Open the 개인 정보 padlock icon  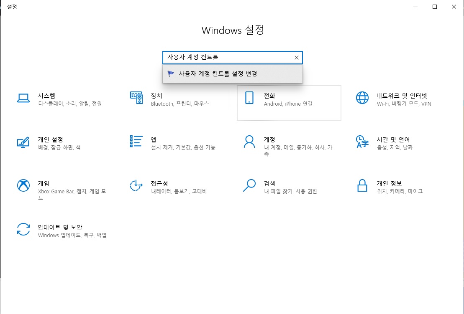click(x=362, y=185)
